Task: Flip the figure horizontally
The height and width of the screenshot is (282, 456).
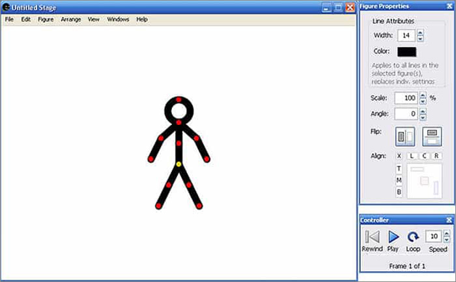Action: coord(405,136)
